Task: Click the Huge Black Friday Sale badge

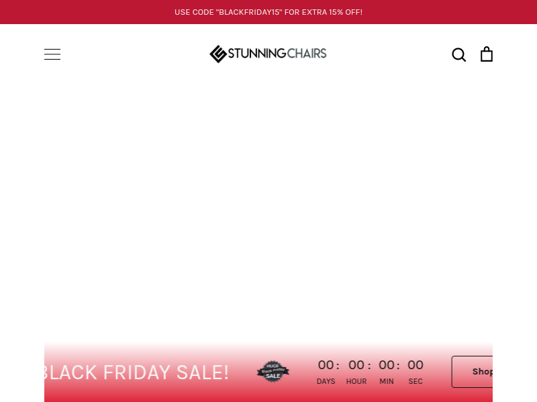Action: [x=273, y=371]
